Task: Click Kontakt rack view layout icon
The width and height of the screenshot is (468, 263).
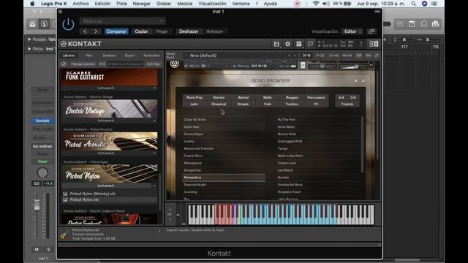Action: tap(299, 44)
